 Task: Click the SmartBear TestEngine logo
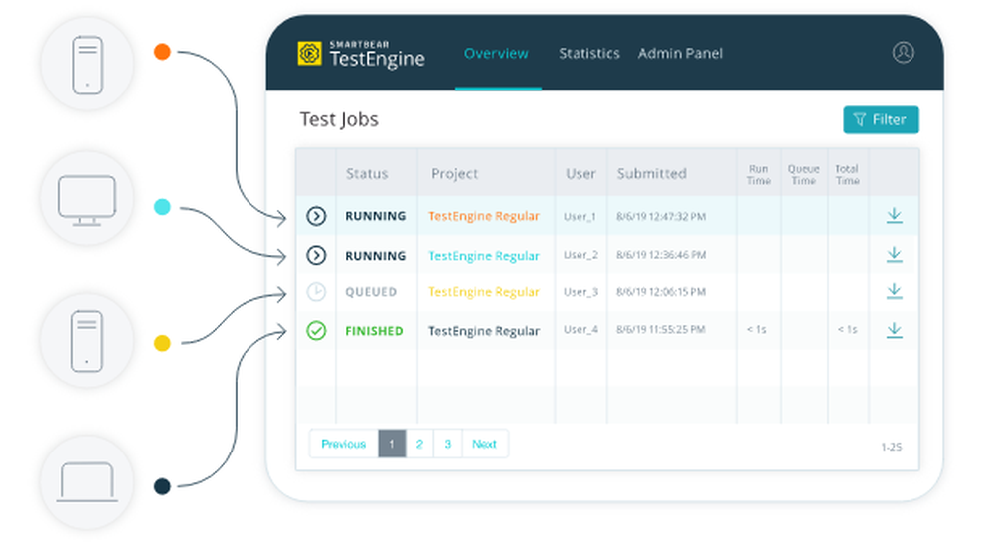click(x=362, y=54)
